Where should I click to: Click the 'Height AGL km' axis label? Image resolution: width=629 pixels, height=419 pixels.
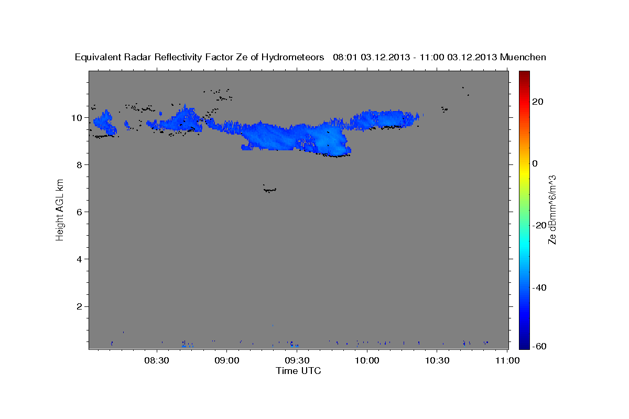pos(60,210)
